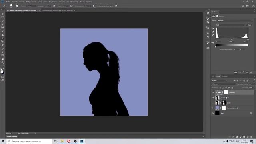Open eraser opacity dropdown in options bar
The width and height of the screenshot is (256, 144).
pyautogui.click(x=50, y=6)
